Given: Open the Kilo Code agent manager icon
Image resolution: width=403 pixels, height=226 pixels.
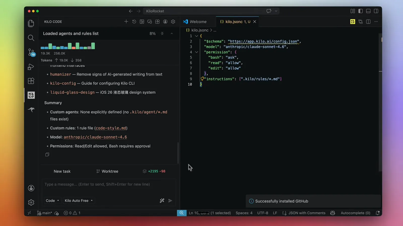Looking at the screenshot, I should click(142, 22).
